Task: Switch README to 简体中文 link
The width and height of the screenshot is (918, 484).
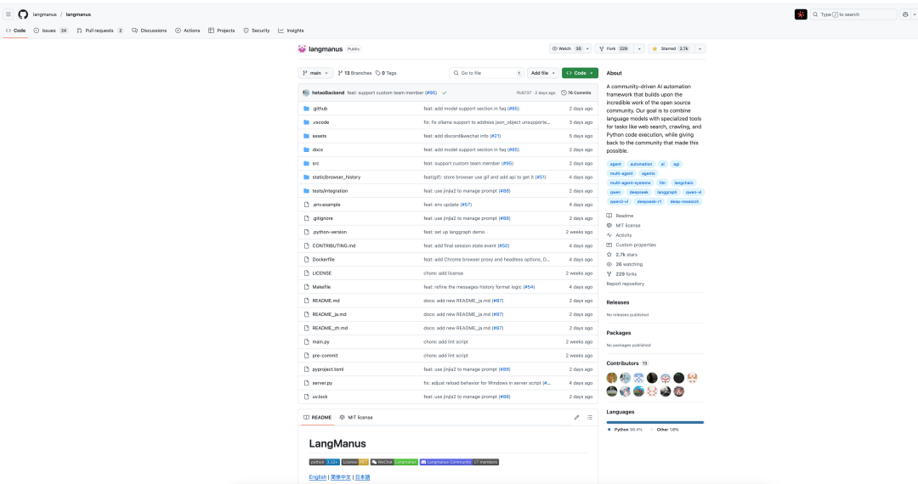Action: (341, 477)
